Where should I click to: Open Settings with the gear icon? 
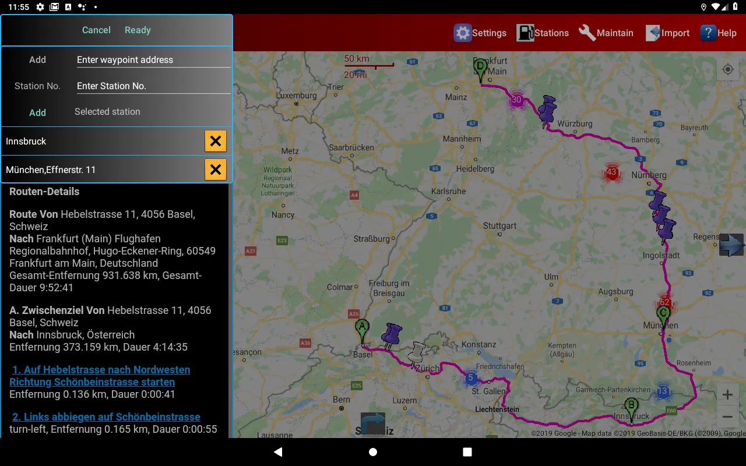coord(463,33)
